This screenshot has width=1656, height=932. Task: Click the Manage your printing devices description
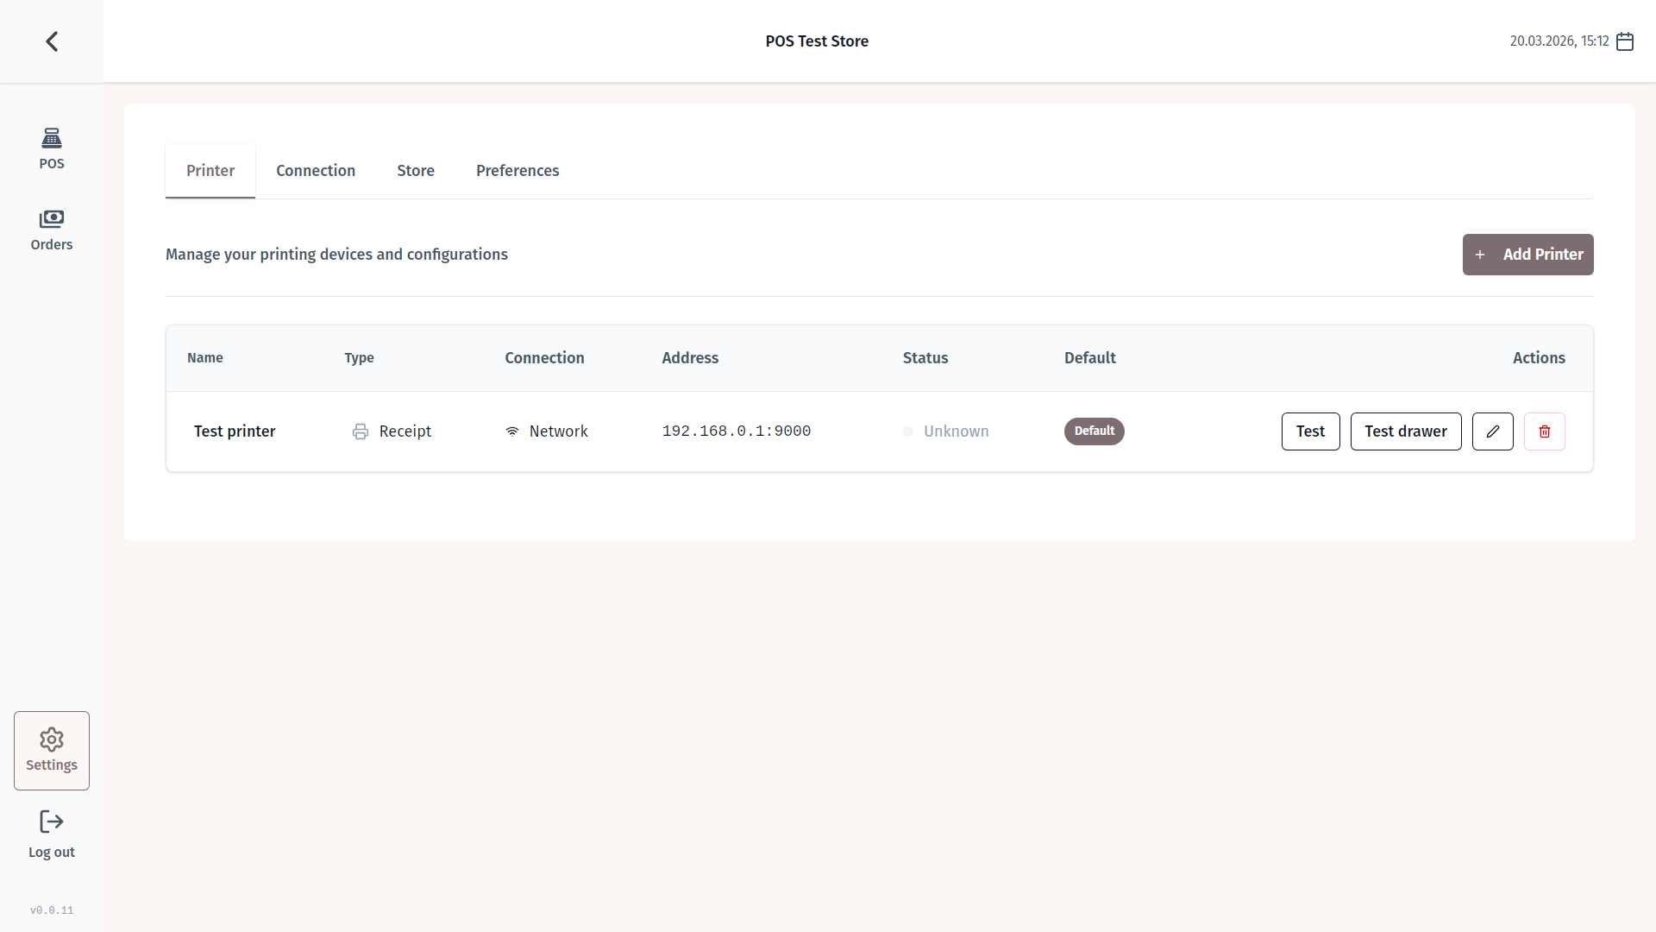click(x=336, y=255)
